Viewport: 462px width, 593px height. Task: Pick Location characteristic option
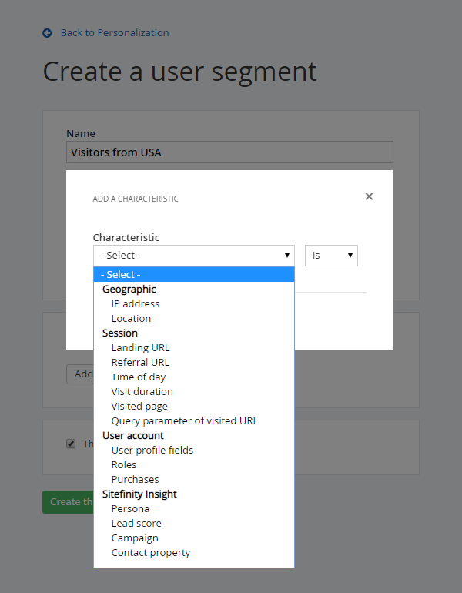point(131,319)
